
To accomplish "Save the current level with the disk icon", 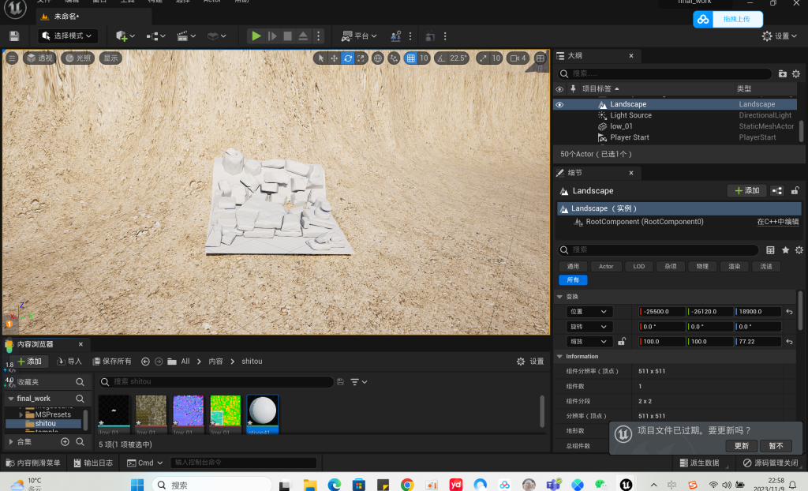I will [x=14, y=36].
